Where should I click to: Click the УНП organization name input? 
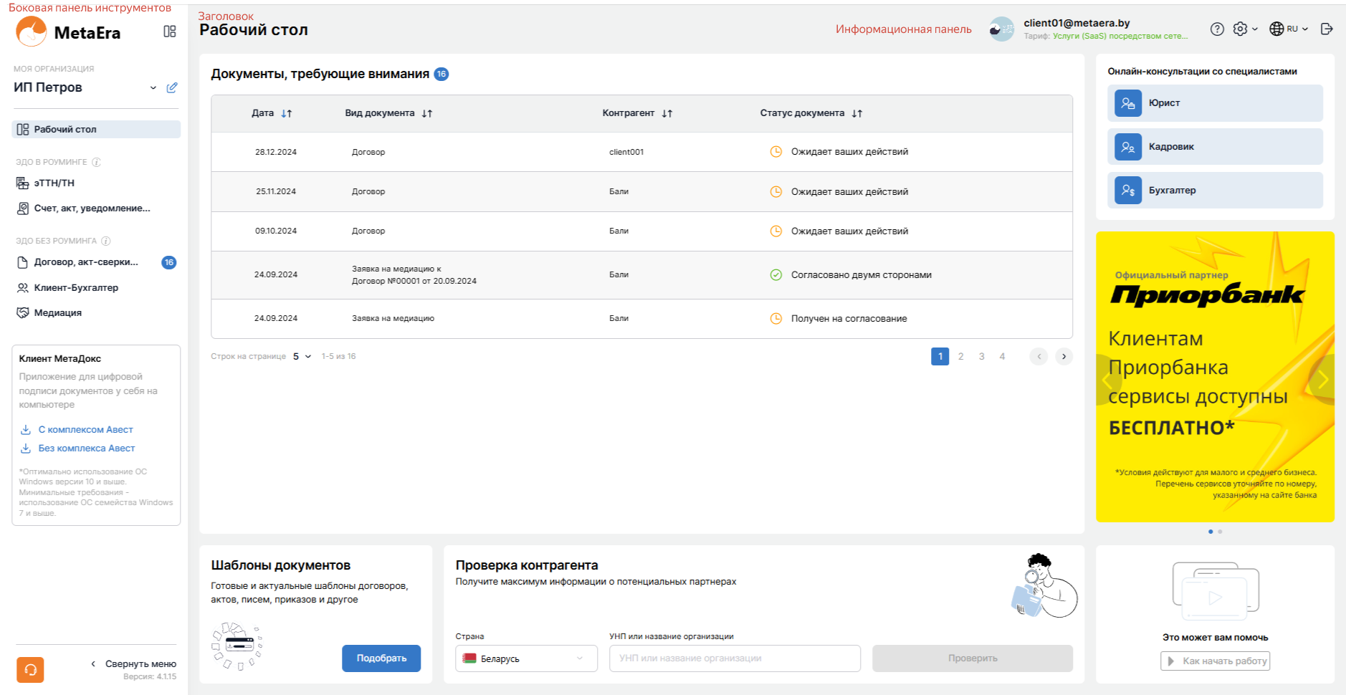[734, 658]
